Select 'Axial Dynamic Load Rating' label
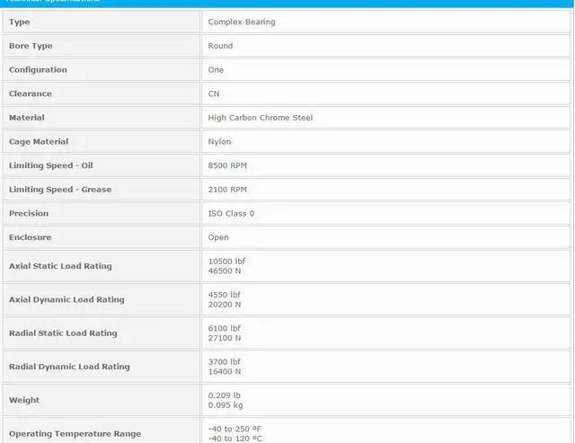This screenshot has width=575, height=443. (x=66, y=299)
